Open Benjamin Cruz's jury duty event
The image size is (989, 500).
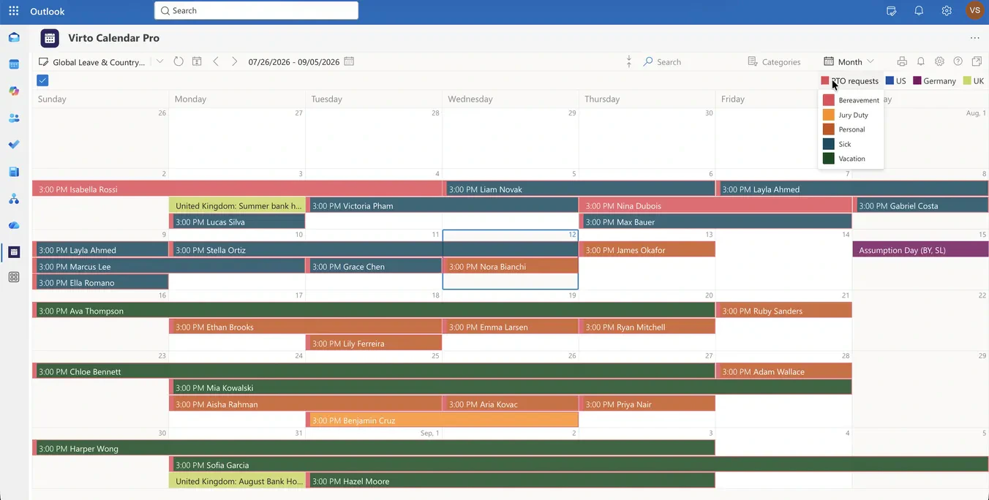[442, 420]
